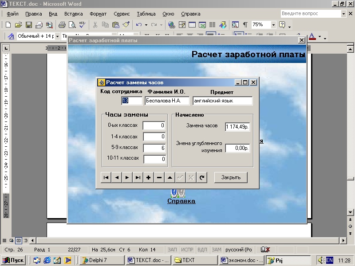Switch to Delphi 7 taskbar button
This screenshot has width=355, height=266.
[102, 260]
